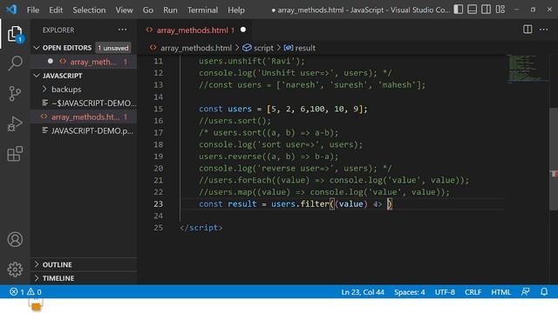Select array_methods.ht... file in JAVASCRIPT tree
Image resolution: width=558 pixels, height=313 pixels.
point(84,117)
